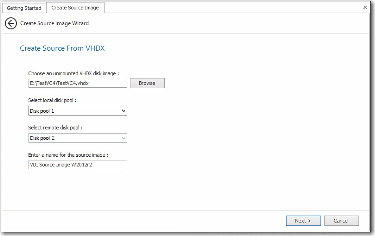Click the 'Enter a name for the source image' label
The height and width of the screenshot is (236, 375).
point(68,155)
